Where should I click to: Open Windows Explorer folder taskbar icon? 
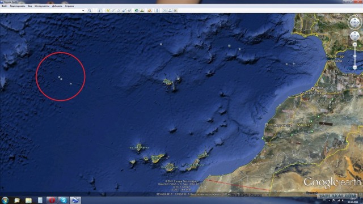point(28,200)
